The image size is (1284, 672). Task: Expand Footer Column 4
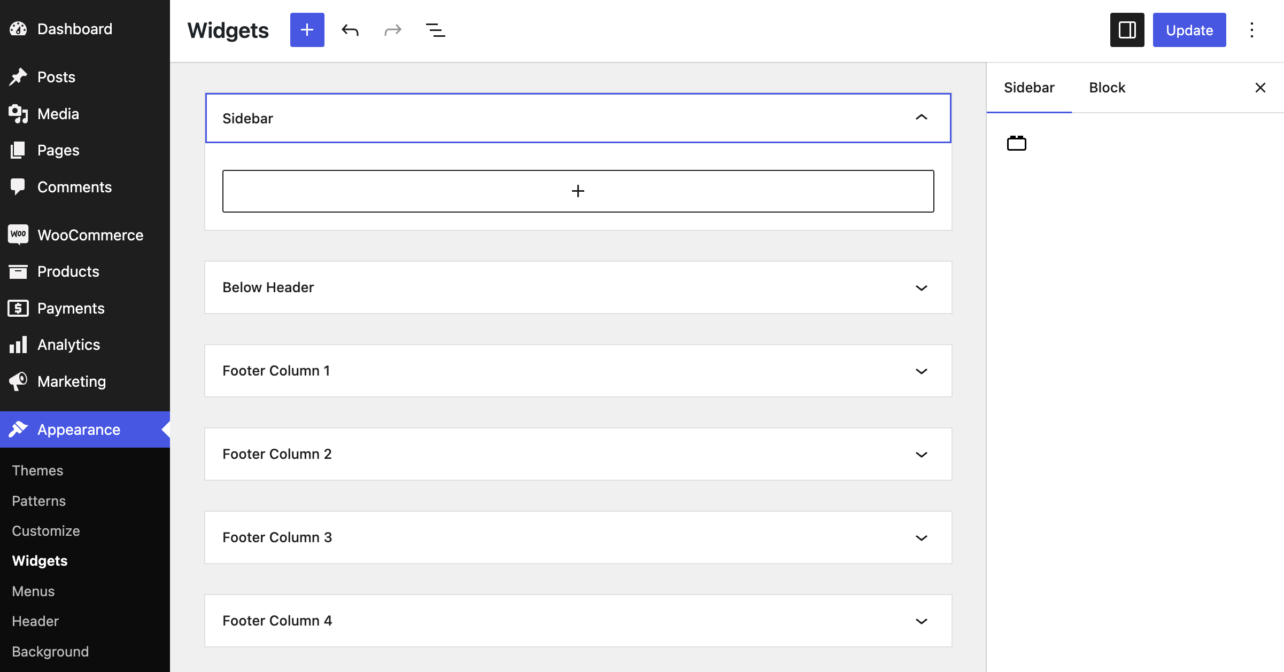[x=921, y=621]
